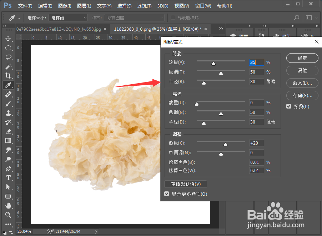Select the Magic Wand tool
Image resolution: width=322 pixels, height=236 pixels.
pyautogui.click(x=8, y=66)
